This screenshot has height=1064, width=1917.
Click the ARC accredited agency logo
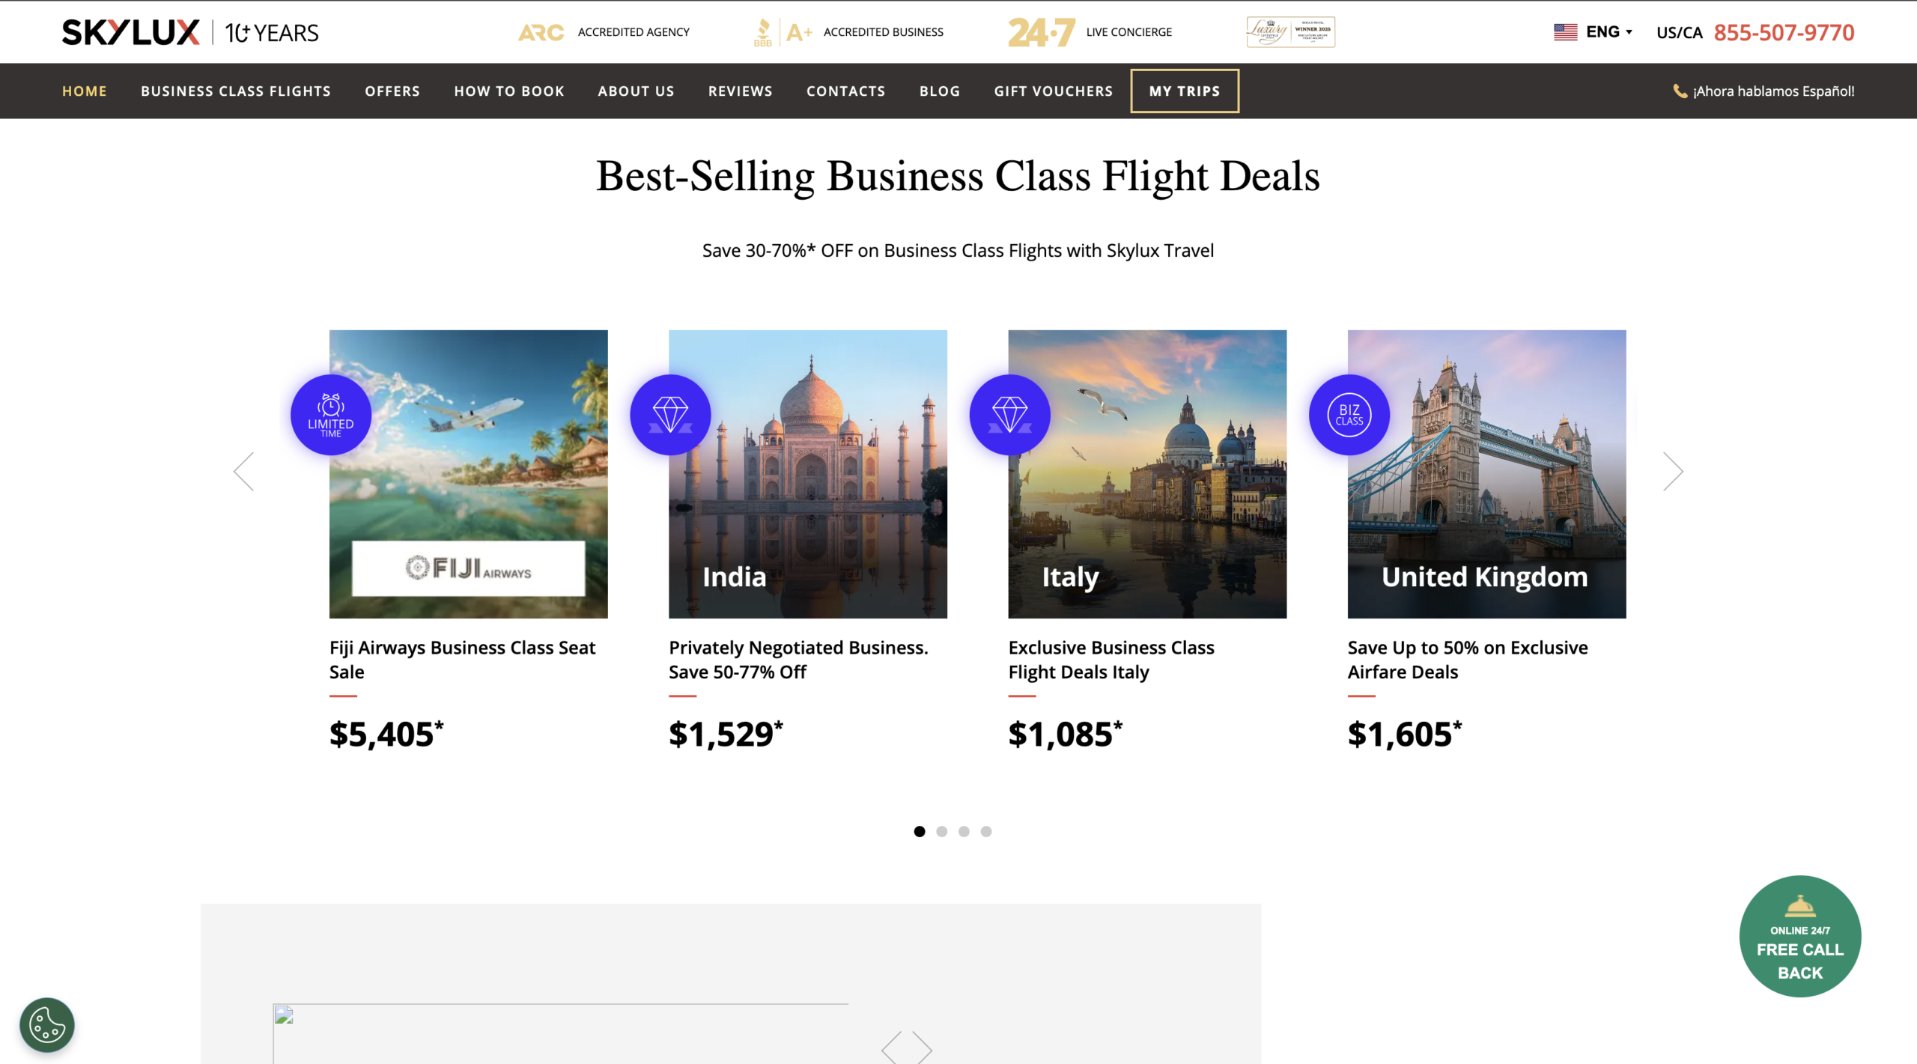pos(541,32)
